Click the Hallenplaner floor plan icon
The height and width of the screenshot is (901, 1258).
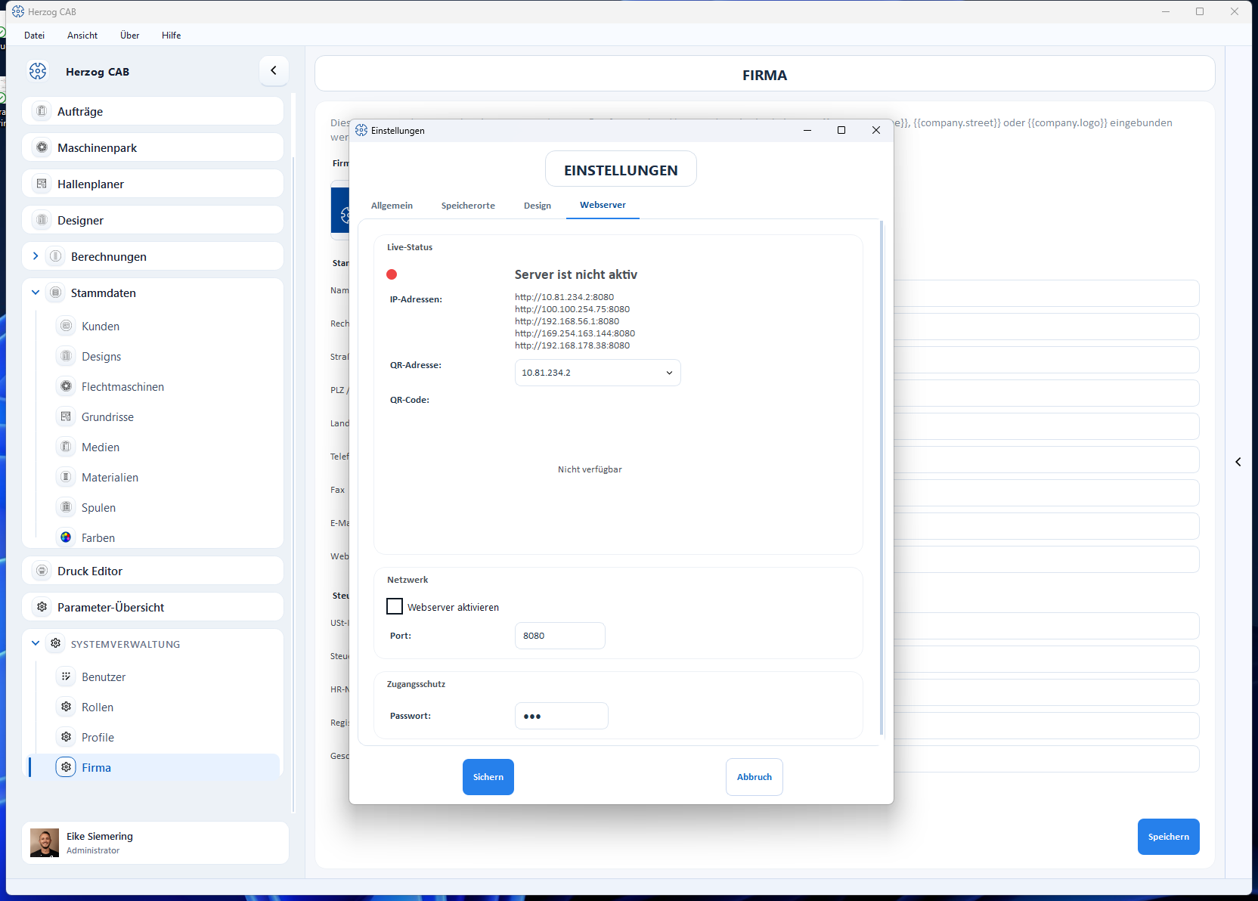point(42,184)
